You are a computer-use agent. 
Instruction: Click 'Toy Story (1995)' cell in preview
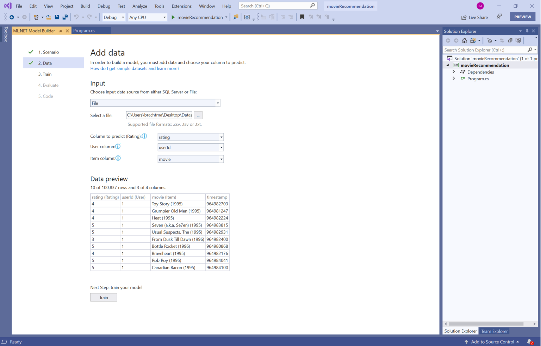(167, 204)
